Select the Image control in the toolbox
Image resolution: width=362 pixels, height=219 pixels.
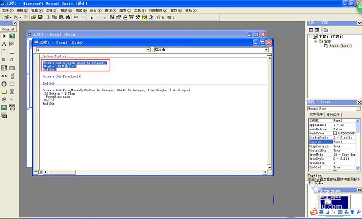coord(4,107)
